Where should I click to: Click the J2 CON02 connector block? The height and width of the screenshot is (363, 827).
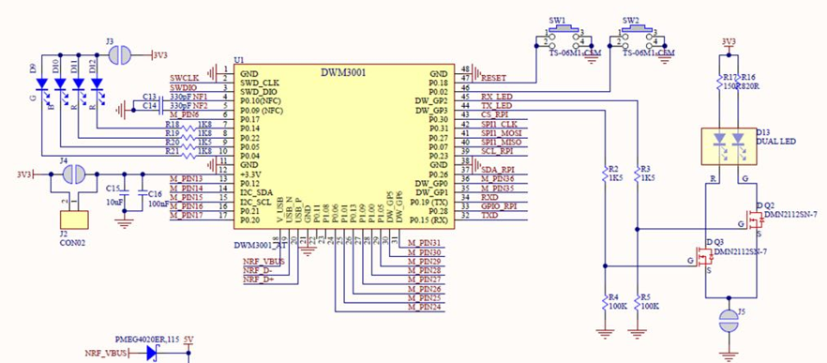click(74, 219)
